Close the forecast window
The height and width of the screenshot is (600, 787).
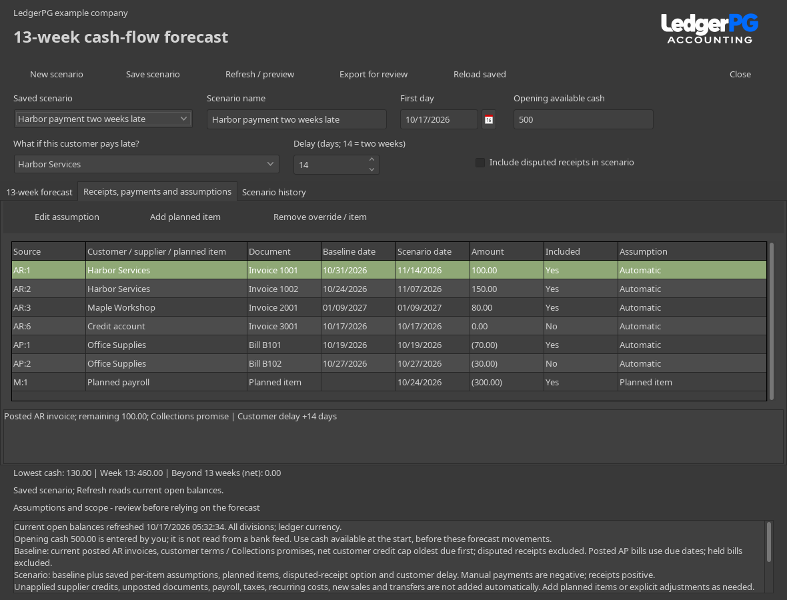click(740, 74)
